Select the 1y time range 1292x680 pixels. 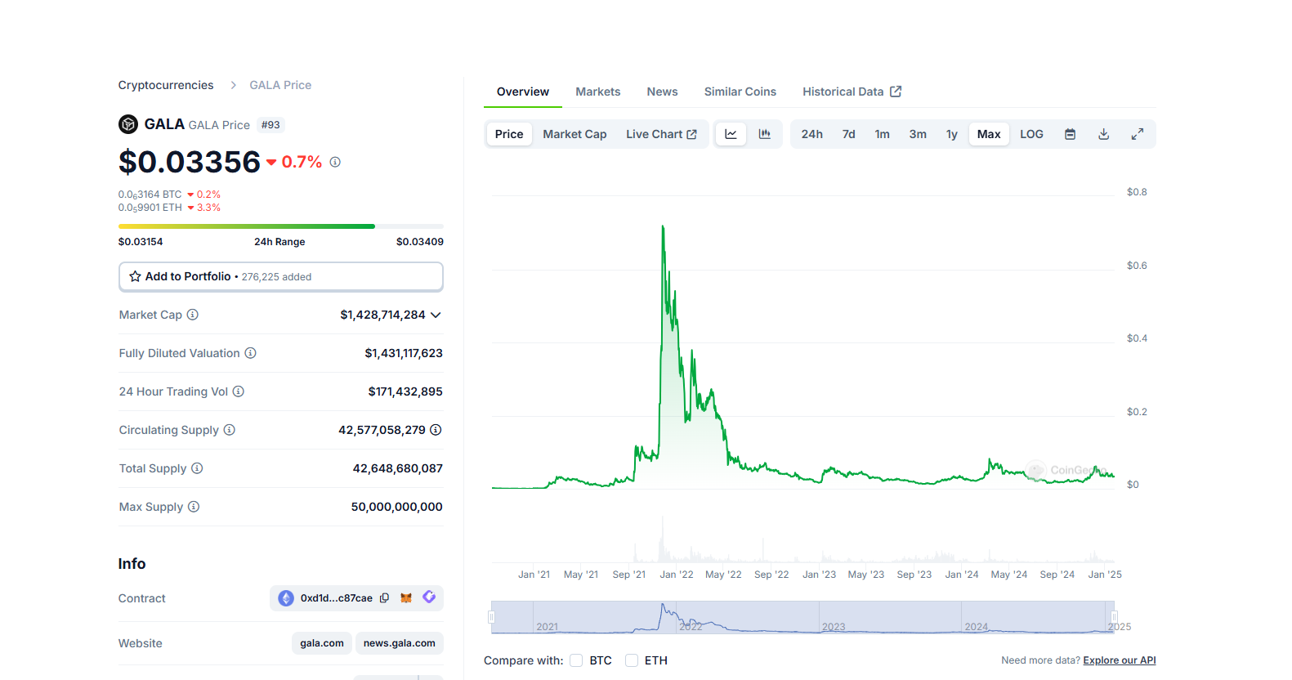tap(952, 134)
